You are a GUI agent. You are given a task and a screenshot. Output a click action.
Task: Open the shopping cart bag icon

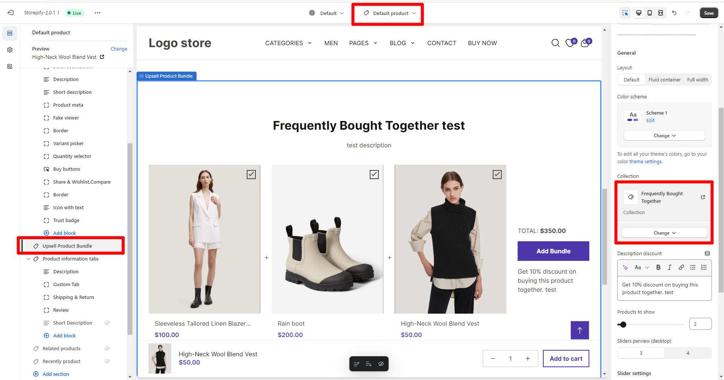[x=585, y=43]
